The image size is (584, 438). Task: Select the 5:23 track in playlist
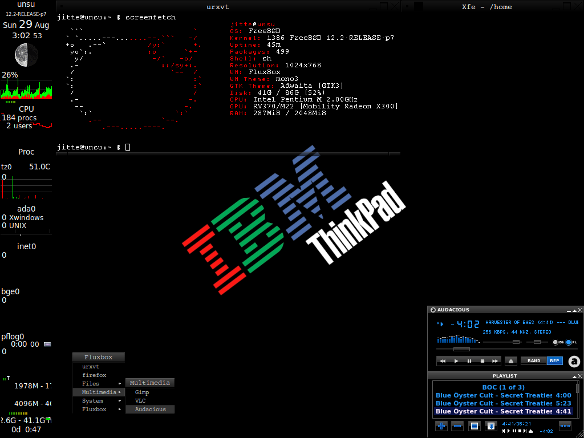point(503,403)
